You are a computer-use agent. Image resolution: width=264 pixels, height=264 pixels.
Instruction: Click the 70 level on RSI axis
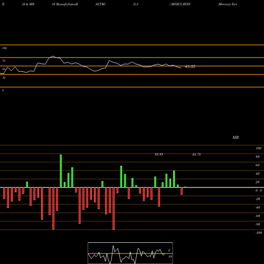[4, 61]
